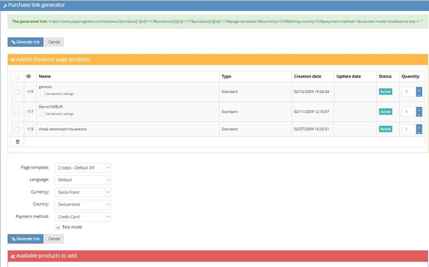Click the trash icon below the product list
The image size is (429, 267).
pos(17,141)
